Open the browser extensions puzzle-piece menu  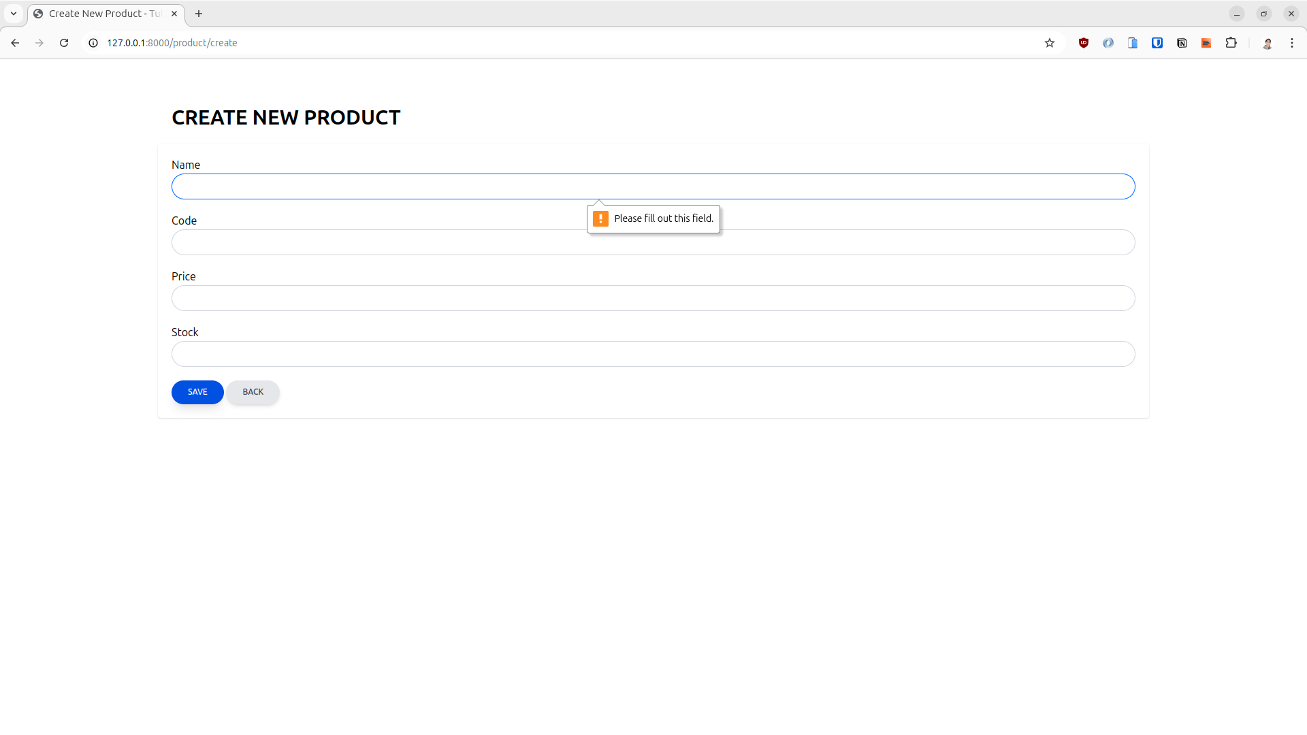(1231, 42)
